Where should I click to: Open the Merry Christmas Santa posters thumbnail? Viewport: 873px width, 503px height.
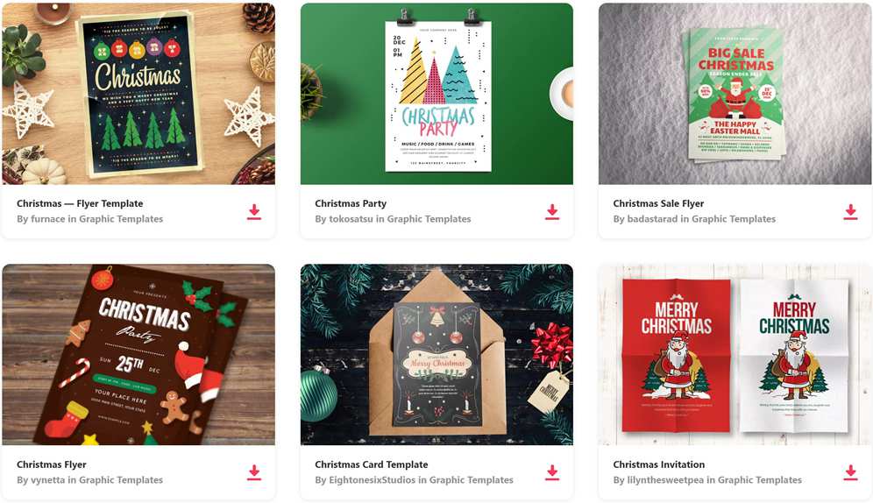pos(735,354)
